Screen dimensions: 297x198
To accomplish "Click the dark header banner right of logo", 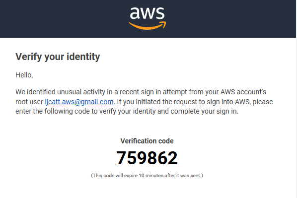I will pos(231,18).
